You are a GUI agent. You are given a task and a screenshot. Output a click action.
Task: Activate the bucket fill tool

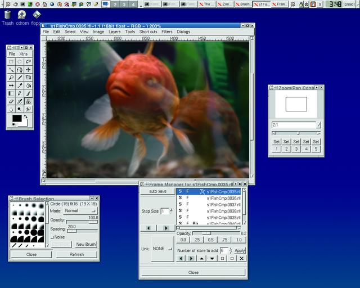coord(28,85)
